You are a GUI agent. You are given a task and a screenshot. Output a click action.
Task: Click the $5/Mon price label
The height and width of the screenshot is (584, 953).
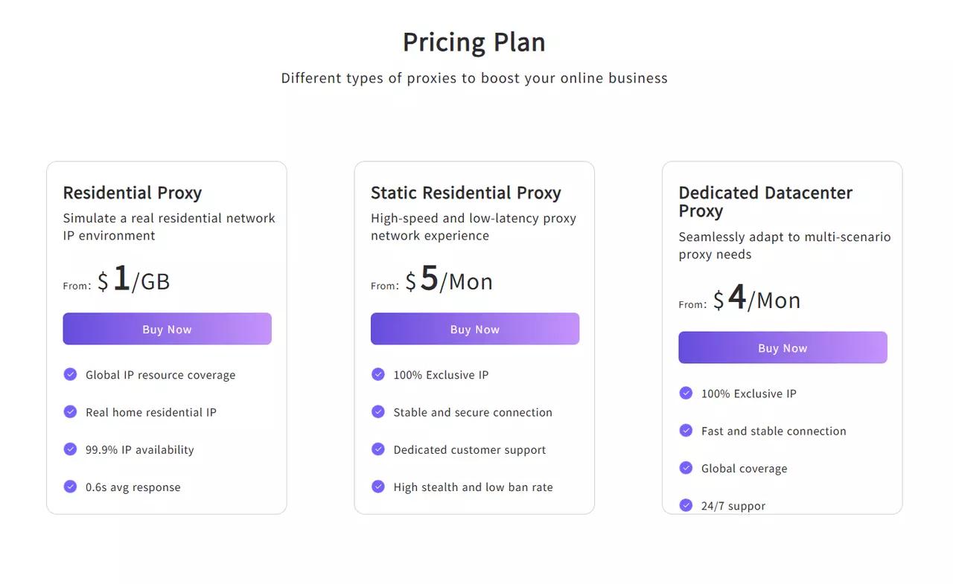(449, 280)
